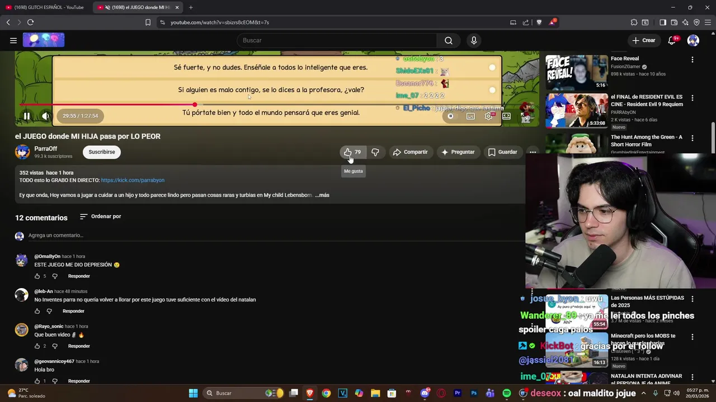Select the el JUEGO donde MI HIJA tab
This screenshot has width=716, height=402.
point(137,7)
